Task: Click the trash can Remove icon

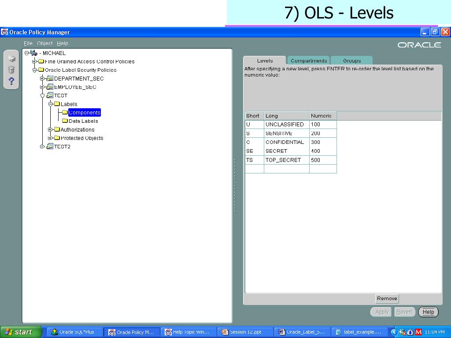Action: (x=11, y=70)
